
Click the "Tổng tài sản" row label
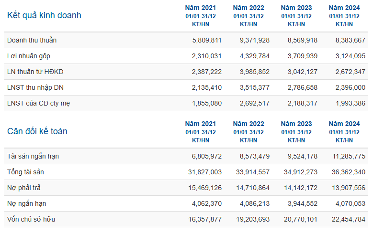point(26,172)
